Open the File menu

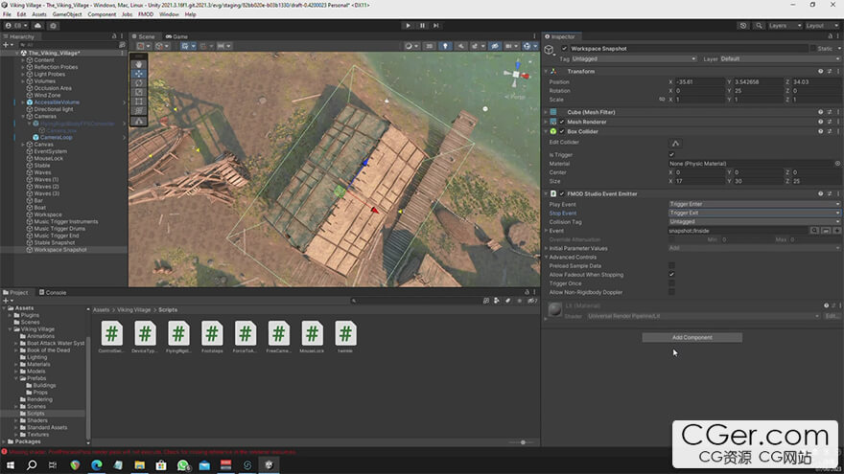point(7,14)
